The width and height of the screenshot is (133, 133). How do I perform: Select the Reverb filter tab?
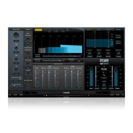[x=118, y=29]
